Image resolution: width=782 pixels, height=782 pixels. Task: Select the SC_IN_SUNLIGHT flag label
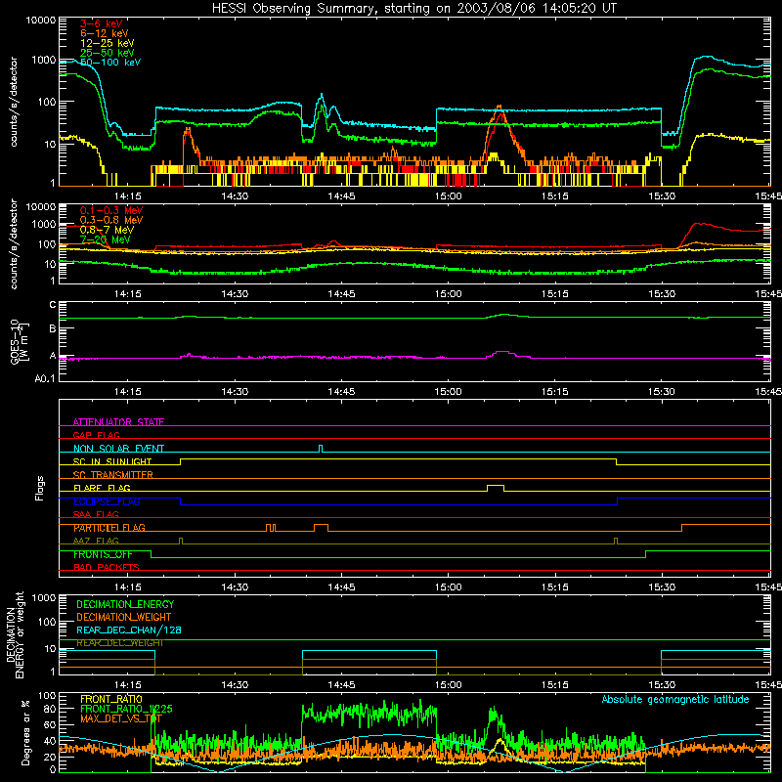112,461
